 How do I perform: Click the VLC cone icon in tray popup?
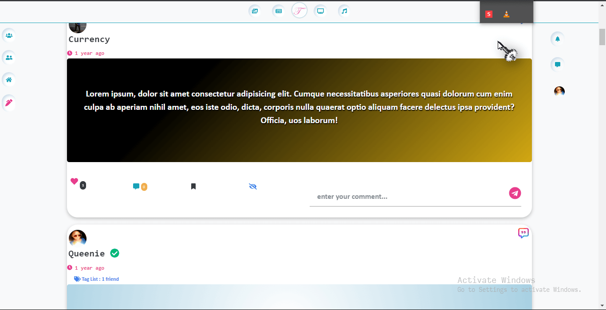[x=507, y=14]
